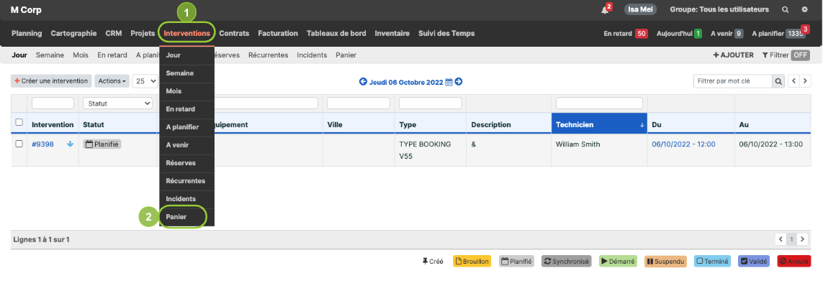The height and width of the screenshot is (281, 823).
Task: Click the 06/10/2022 - 12:00 link
Action: (683, 144)
